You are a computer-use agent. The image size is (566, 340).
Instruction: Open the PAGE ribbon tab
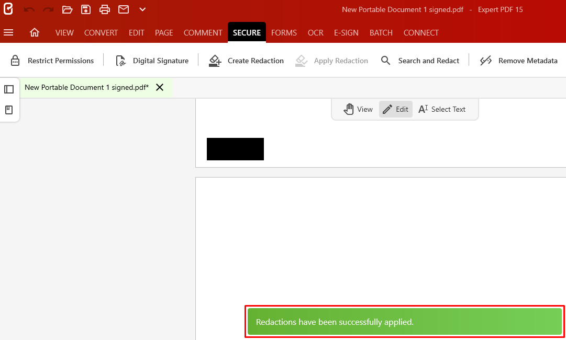click(x=164, y=33)
